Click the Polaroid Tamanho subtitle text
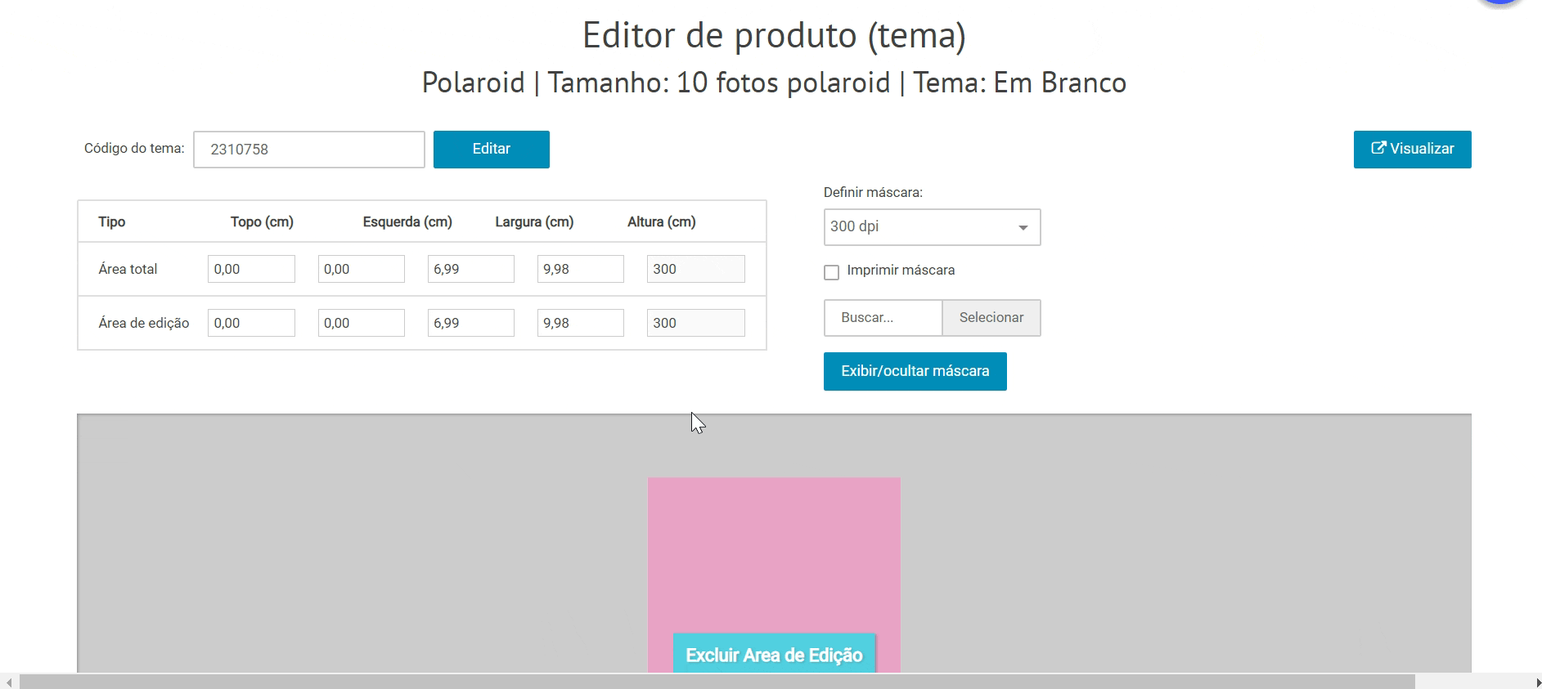The image size is (1542, 689). [774, 83]
